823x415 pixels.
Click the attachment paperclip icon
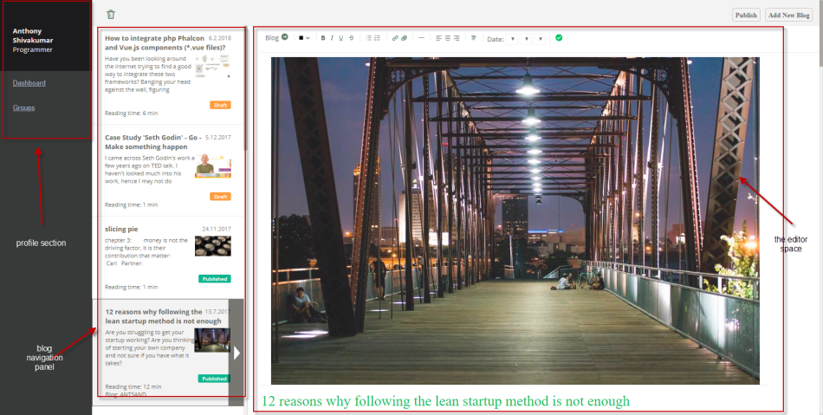(x=405, y=38)
